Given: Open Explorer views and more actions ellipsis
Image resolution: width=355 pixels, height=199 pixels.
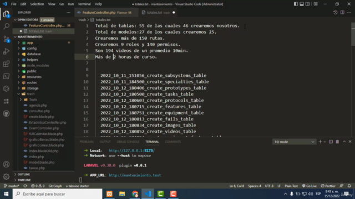Looking at the screenshot, I should 68,12.
